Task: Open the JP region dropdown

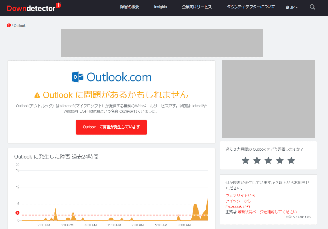Action: click(292, 7)
